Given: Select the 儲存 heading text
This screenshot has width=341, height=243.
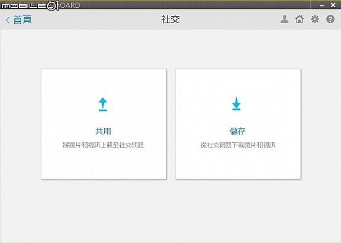Looking at the screenshot, I should [237, 131].
